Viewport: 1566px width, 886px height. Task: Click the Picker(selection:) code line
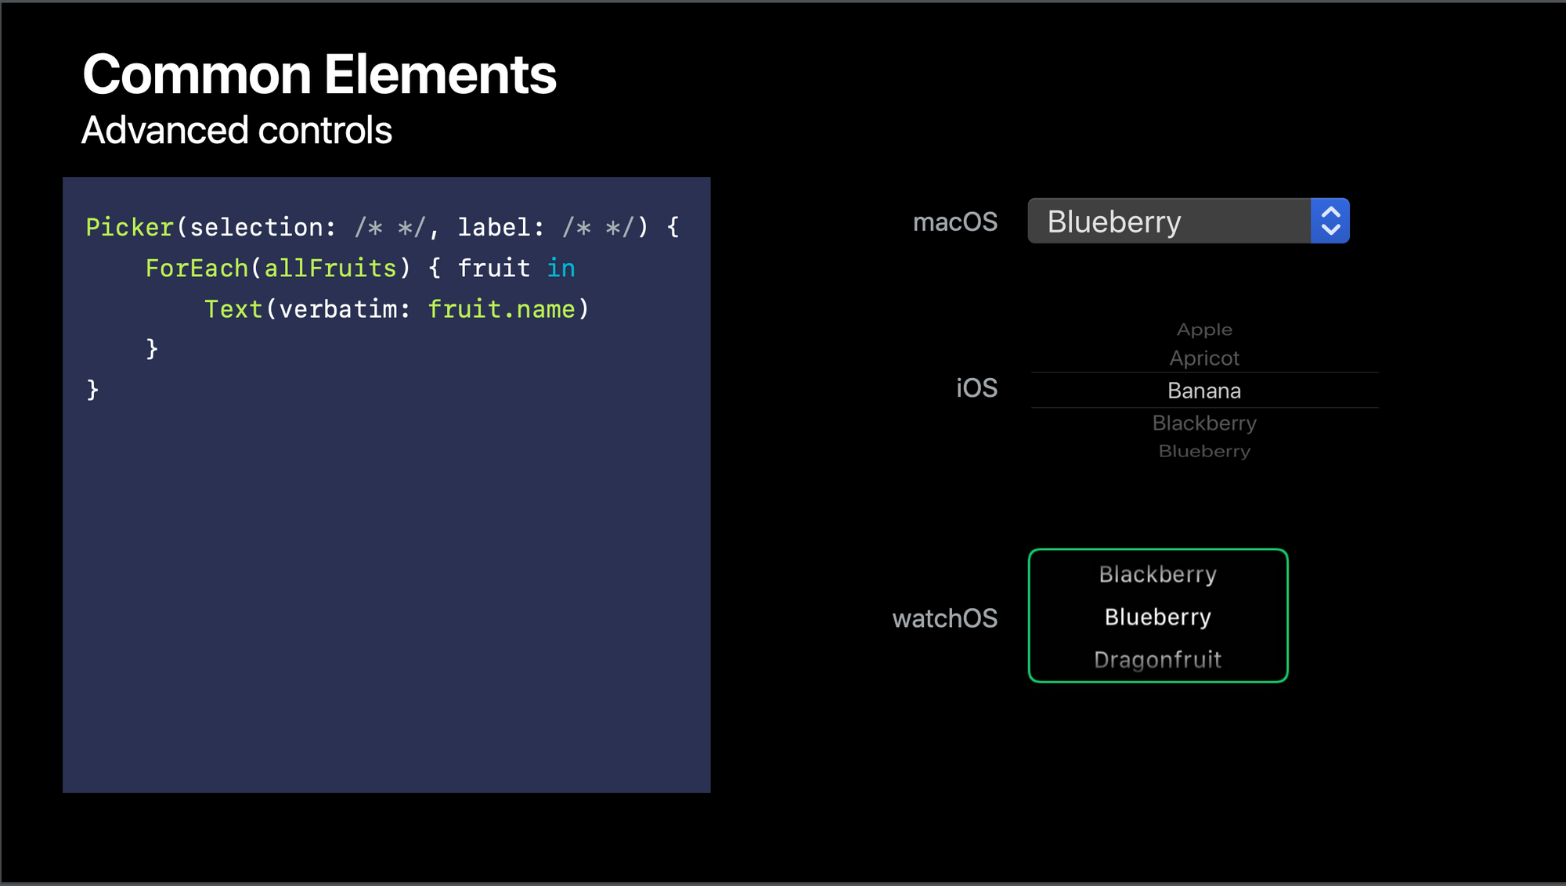383,227
